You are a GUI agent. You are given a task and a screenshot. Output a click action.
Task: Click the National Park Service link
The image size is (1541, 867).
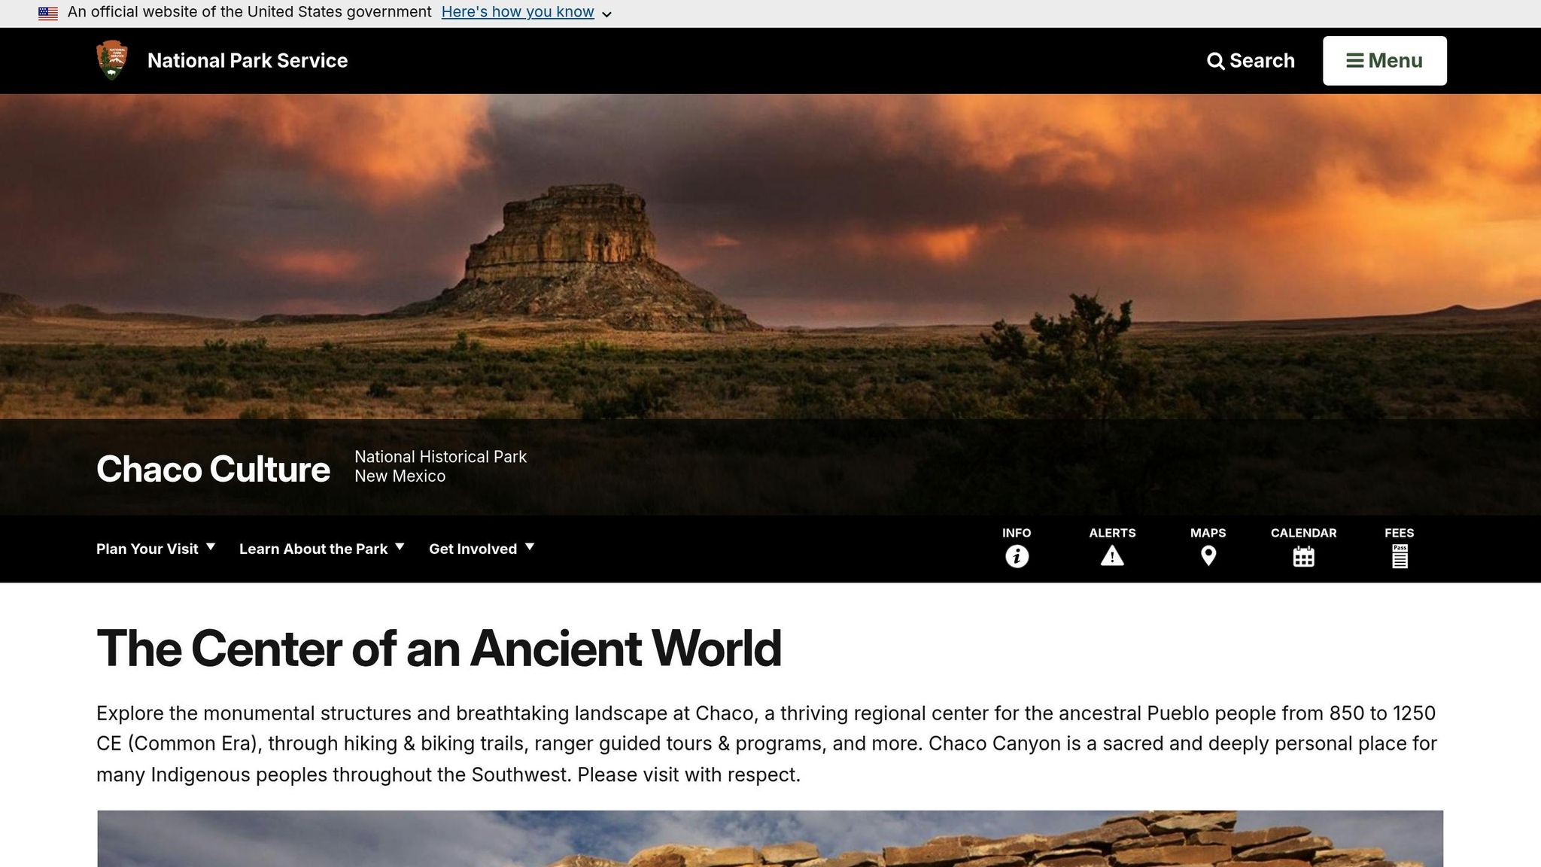(248, 60)
